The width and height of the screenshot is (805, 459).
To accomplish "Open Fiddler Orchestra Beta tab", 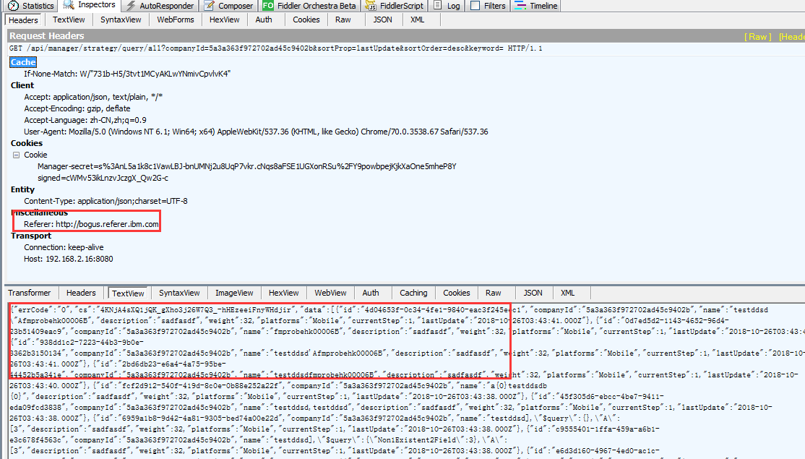I will pos(309,6).
